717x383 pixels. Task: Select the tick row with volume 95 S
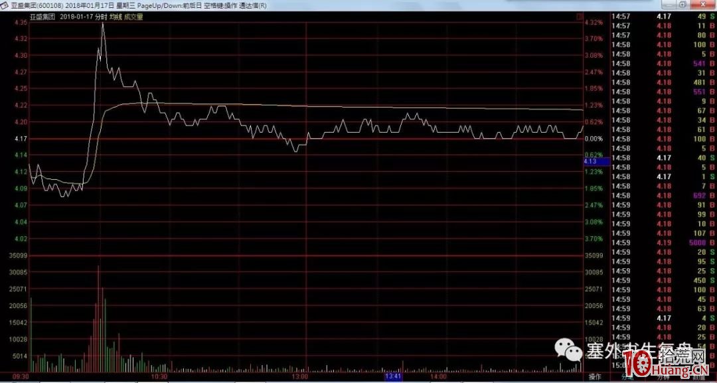point(663,262)
